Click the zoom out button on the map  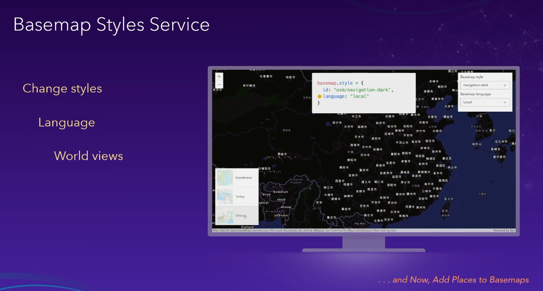click(x=218, y=84)
